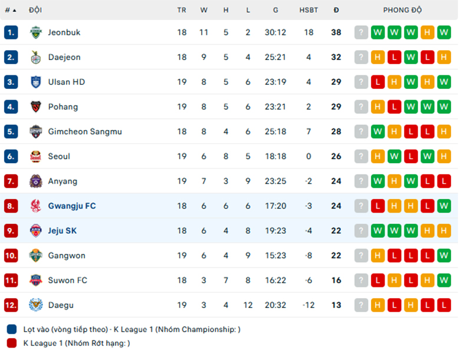Sort by the HSBT goal difference header

coord(308,10)
